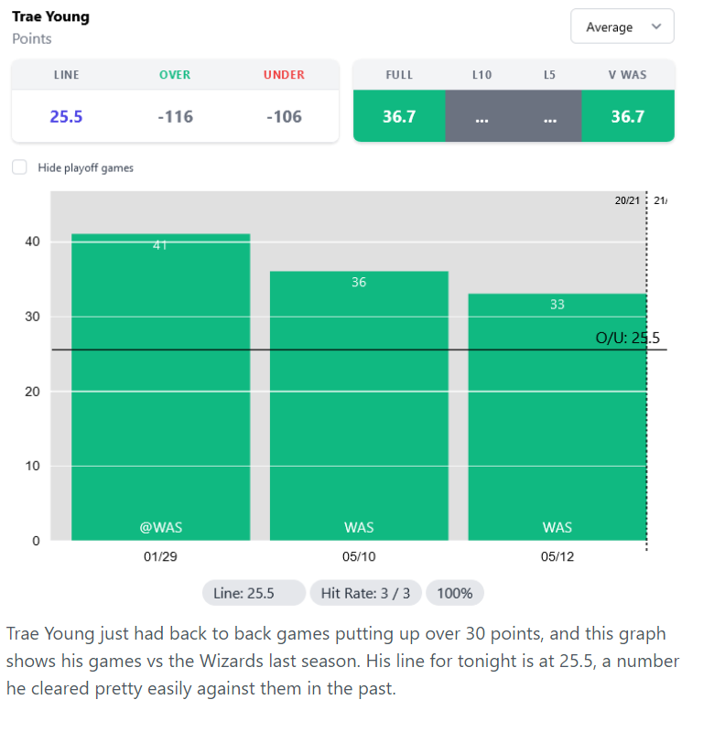The height and width of the screenshot is (732, 725).
Task: Click the 100% hit rate pill
Action: [455, 593]
